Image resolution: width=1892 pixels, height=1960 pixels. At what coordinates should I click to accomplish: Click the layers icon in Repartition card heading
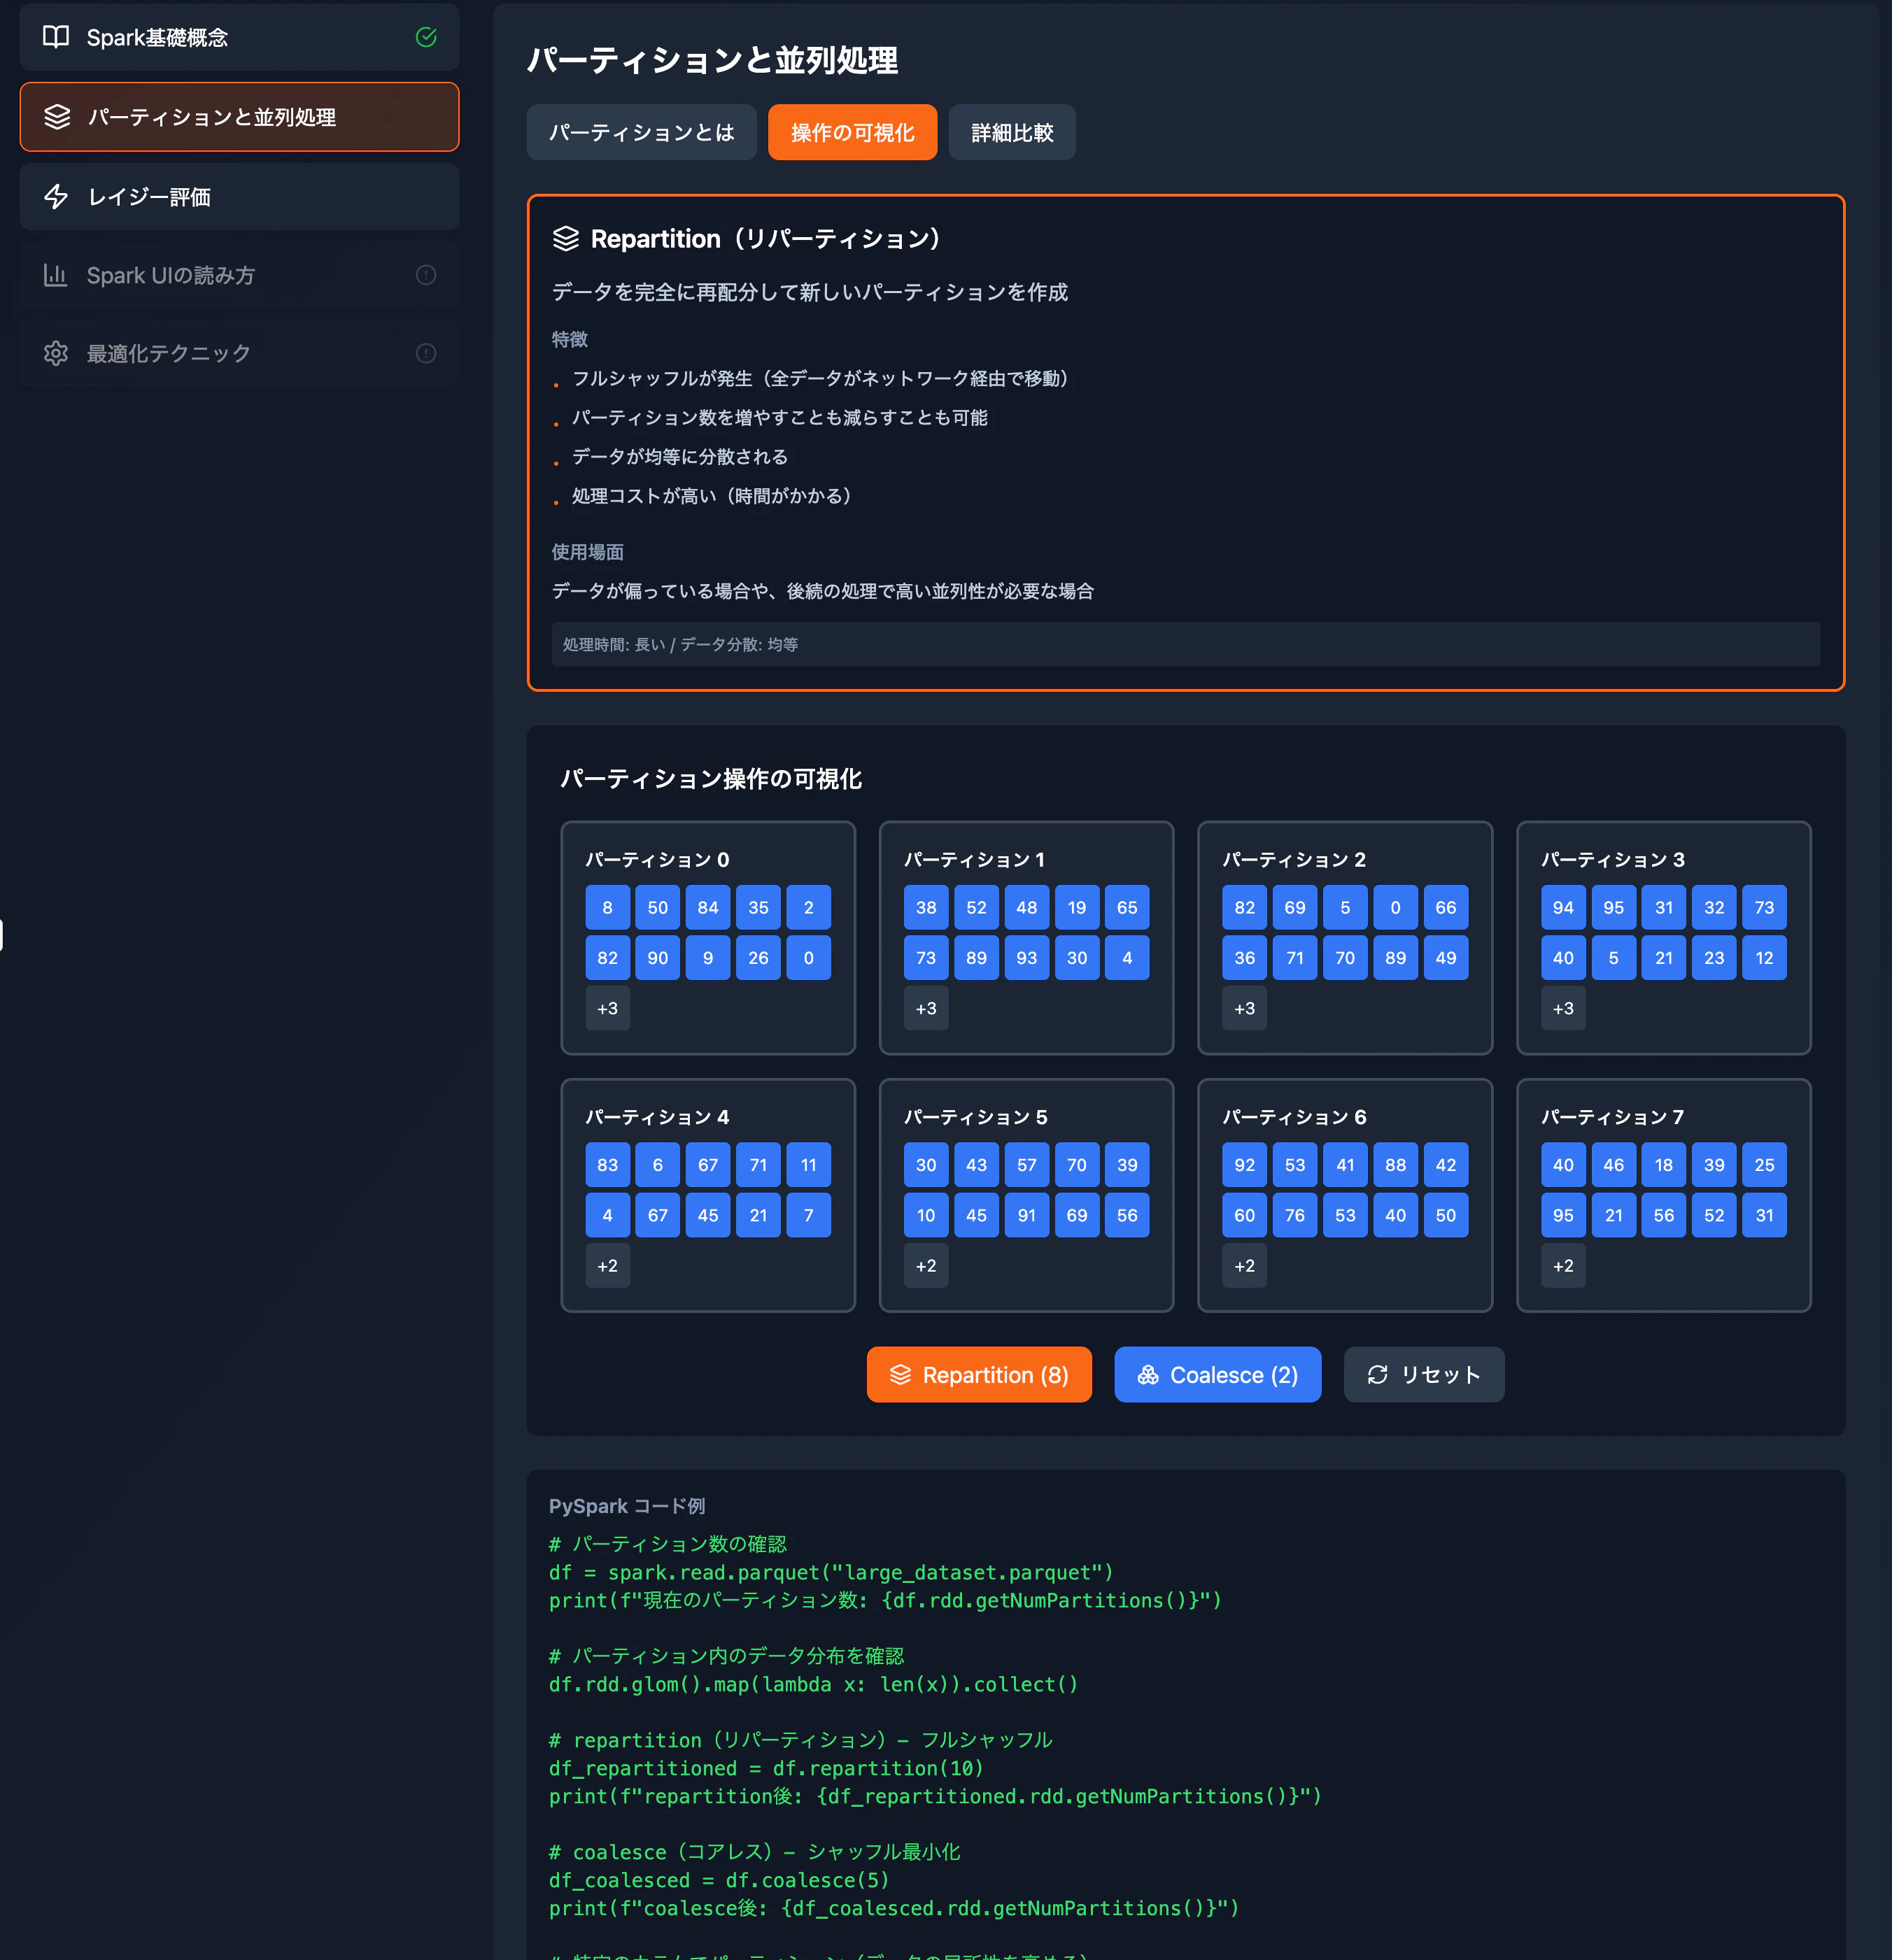click(x=566, y=238)
